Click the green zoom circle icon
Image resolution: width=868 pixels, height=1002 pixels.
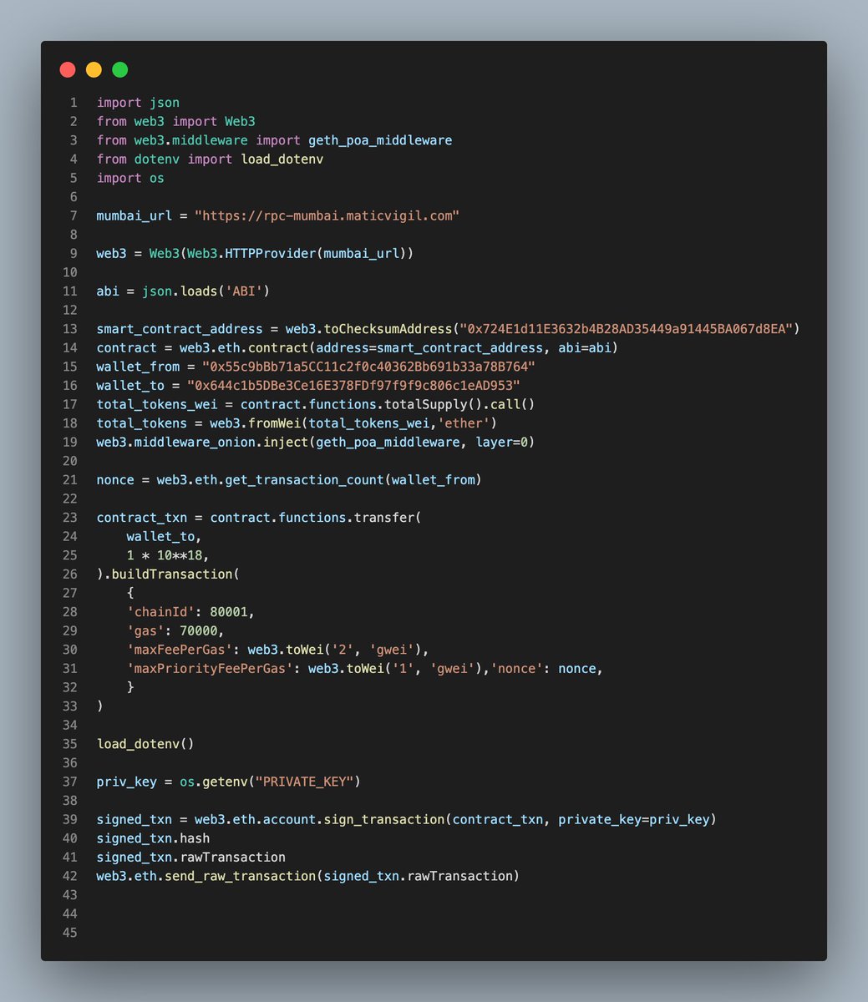point(119,69)
